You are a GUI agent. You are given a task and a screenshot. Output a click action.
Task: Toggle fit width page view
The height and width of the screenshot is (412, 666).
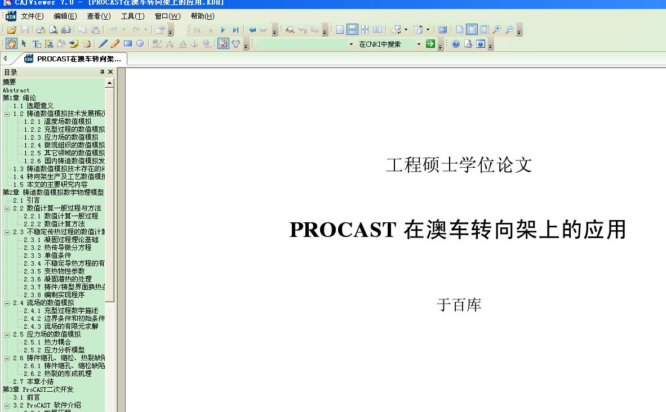pyautogui.click(x=472, y=30)
